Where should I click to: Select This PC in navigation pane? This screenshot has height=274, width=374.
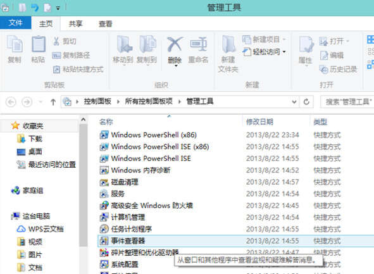[36, 216]
